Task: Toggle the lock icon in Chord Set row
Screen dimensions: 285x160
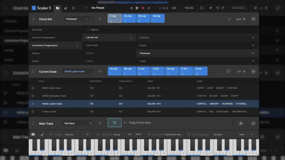Action: 229,19
